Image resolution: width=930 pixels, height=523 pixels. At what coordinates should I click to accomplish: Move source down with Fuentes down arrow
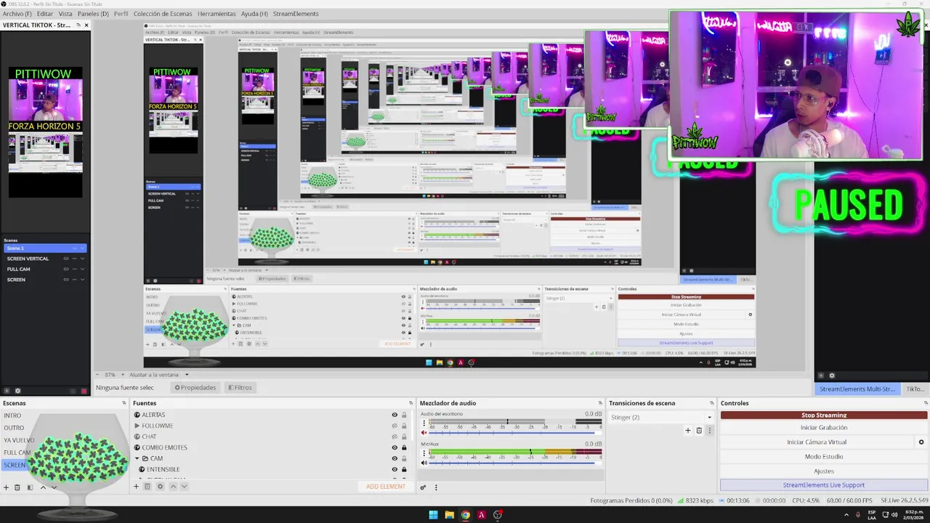point(184,487)
